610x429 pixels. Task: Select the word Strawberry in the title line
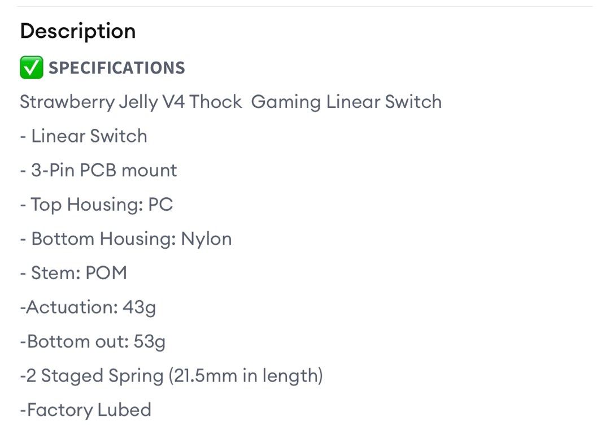(66, 102)
